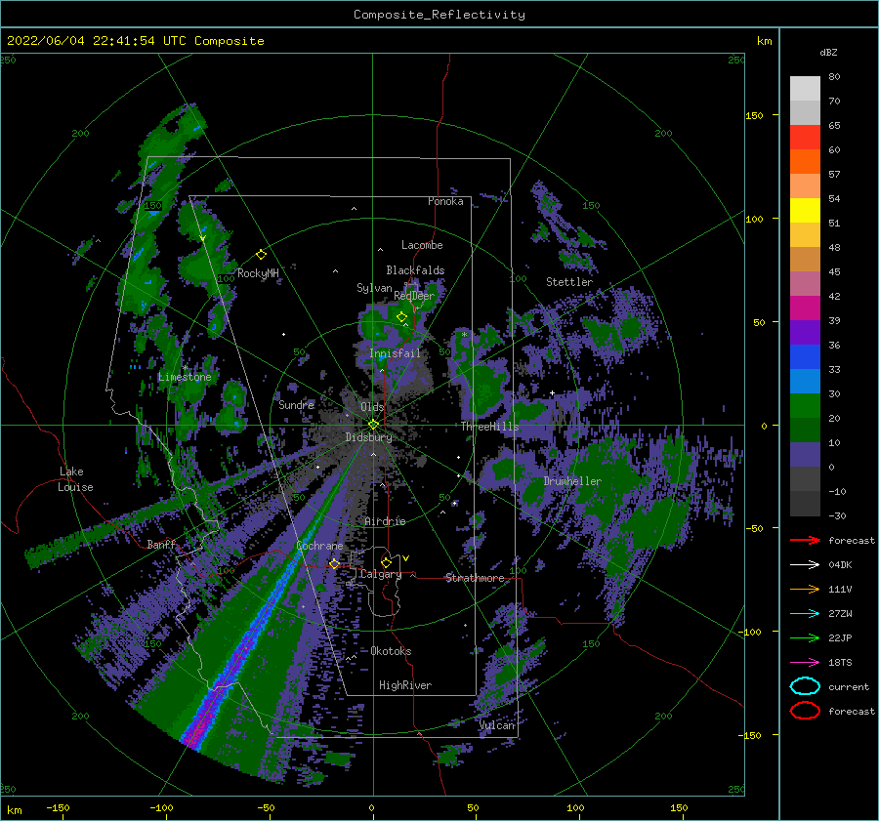879x821 pixels.
Task: Select the Lake Louise label
Action: click(75, 479)
